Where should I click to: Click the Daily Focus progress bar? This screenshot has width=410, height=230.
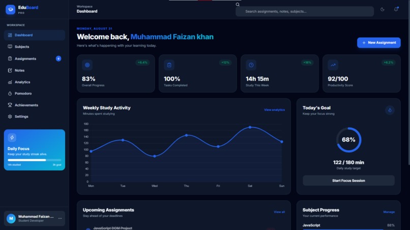click(x=34, y=160)
